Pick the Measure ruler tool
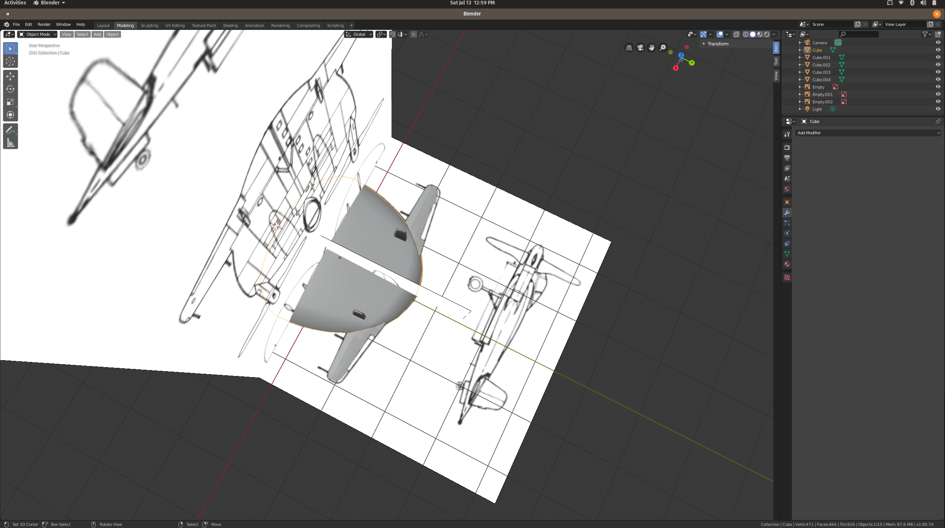 tap(10, 143)
